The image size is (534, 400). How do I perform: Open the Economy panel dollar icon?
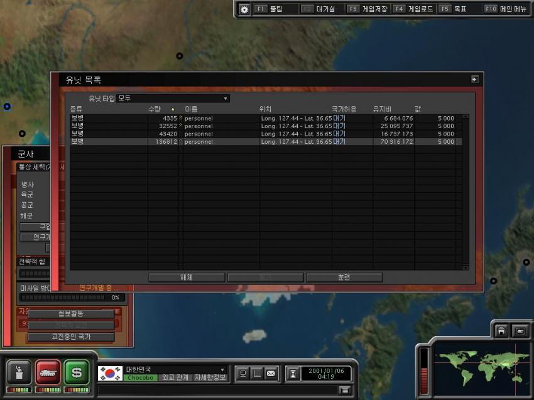[77, 372]
